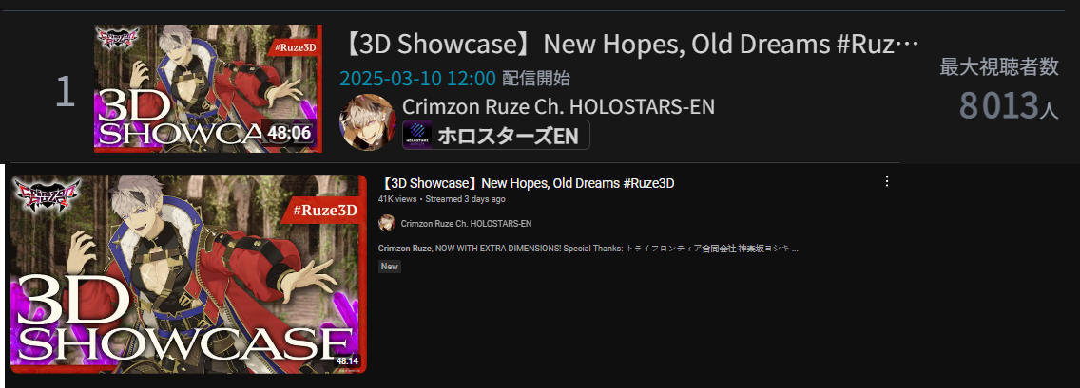1080x388 pixels.
Task: Expand the truncated description starting Crimzon Ruze, NOW WITH
Action: point(588,249)
